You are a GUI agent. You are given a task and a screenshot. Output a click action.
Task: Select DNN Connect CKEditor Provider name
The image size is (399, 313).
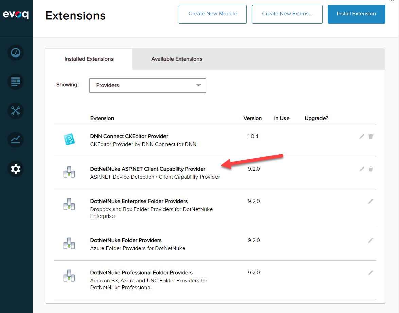pyautogui.click(x=129, y=136)
